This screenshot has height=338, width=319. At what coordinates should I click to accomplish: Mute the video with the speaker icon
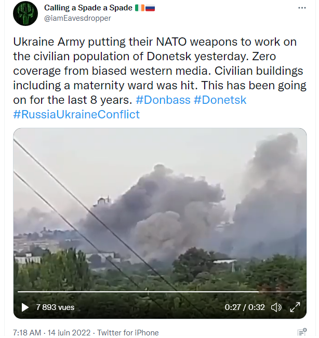click(276, 307)
